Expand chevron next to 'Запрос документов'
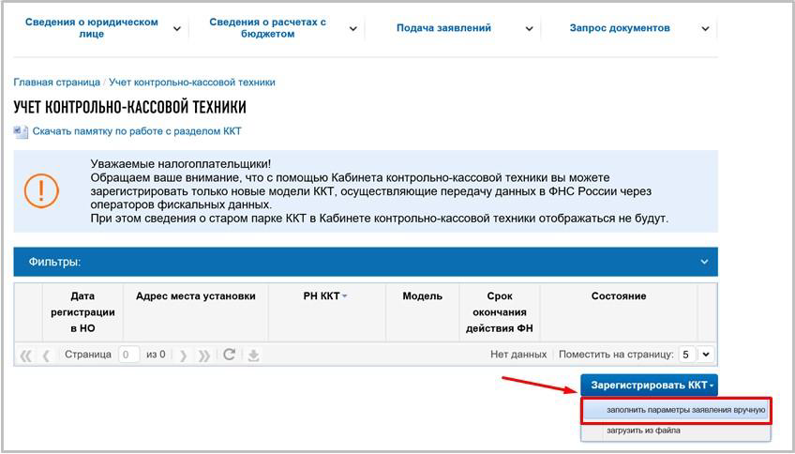Viewport: 795px width, 454px height. click(705, 29)
